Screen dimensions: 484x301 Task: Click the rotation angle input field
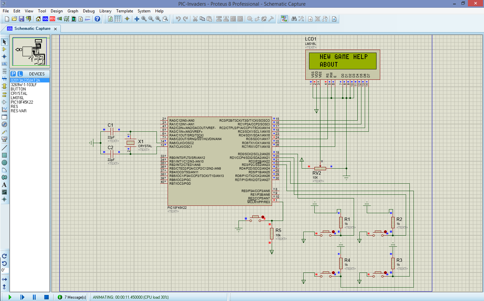click(5, 270)
